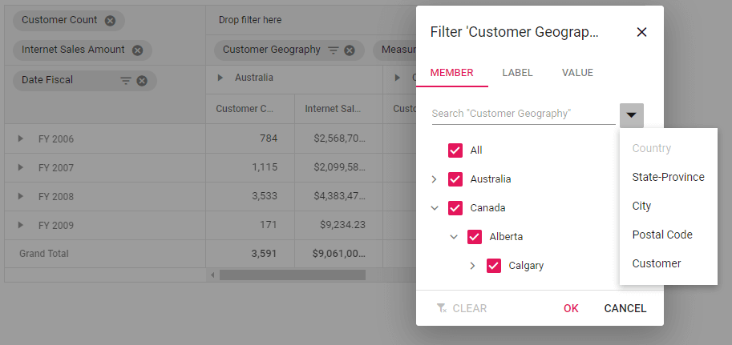732x345 pixels.
Task: Toggle the All members checkbox
Action: pos(455,150)
